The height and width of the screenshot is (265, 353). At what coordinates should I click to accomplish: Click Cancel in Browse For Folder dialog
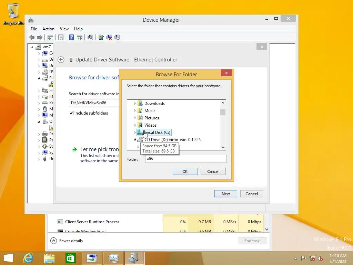click(213, 171)
